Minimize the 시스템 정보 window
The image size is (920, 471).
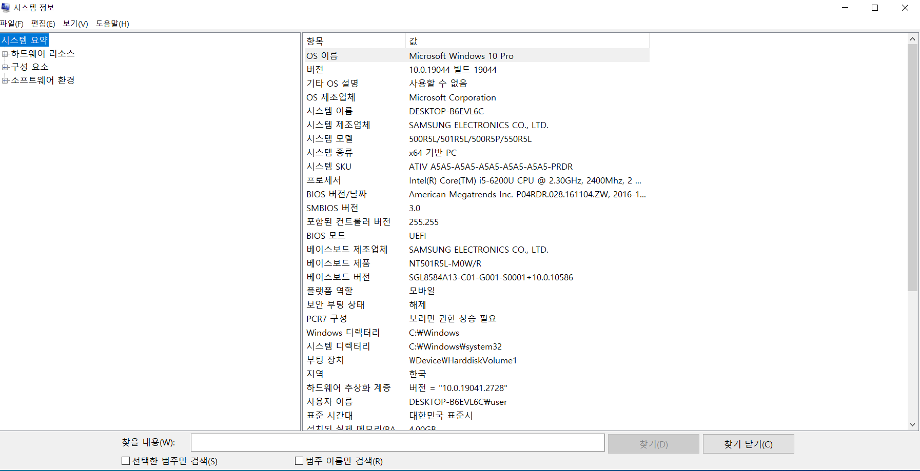click(x=845, y=8)
